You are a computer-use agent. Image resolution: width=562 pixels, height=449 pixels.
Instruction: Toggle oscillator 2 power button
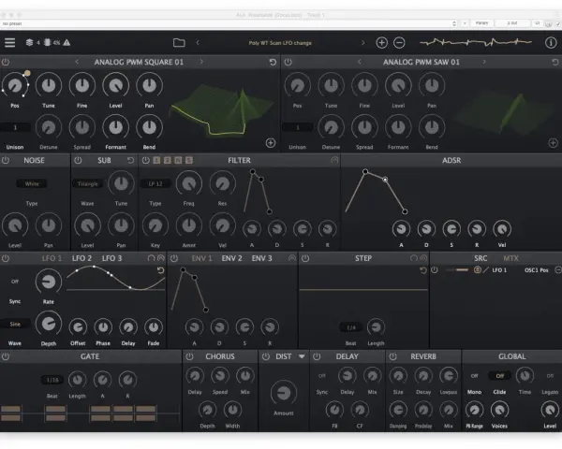288,62
